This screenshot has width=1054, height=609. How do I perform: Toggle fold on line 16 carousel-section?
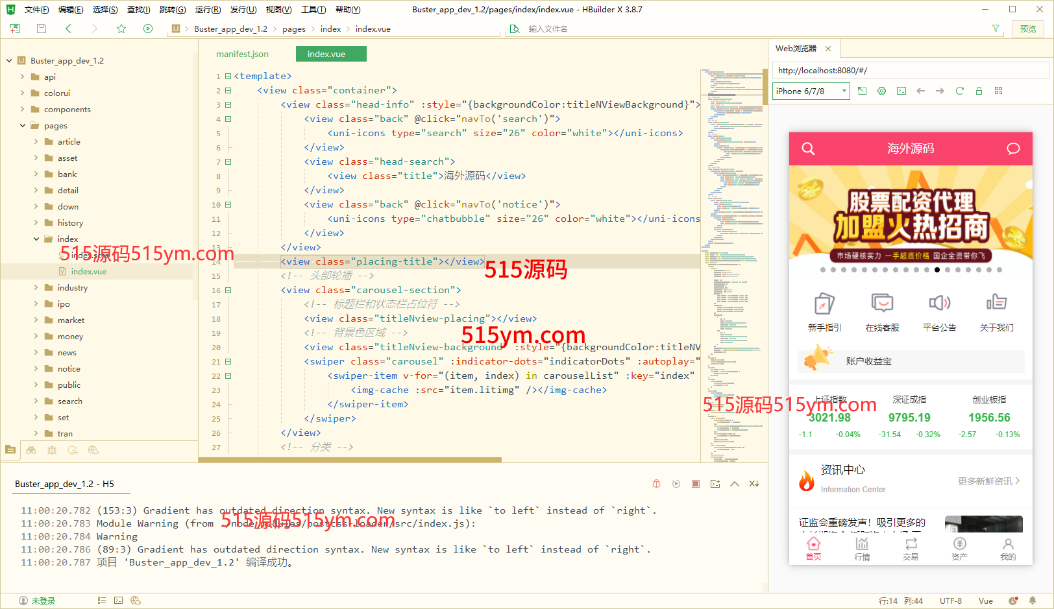pos(228,291)
